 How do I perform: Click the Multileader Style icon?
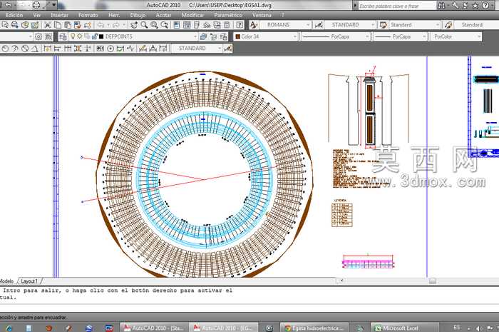pos(448,25)
